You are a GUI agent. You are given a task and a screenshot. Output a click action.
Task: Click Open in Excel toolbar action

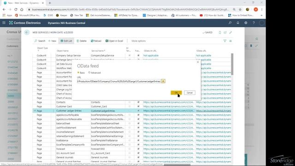point(114,41)
